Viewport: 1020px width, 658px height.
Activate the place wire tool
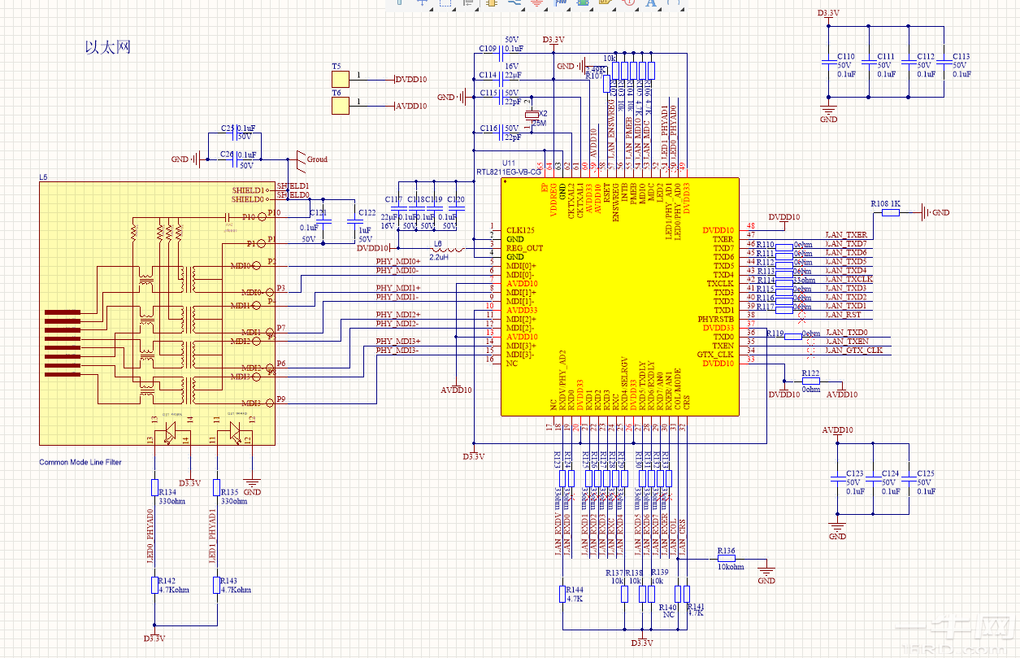[x=514, y=2]
